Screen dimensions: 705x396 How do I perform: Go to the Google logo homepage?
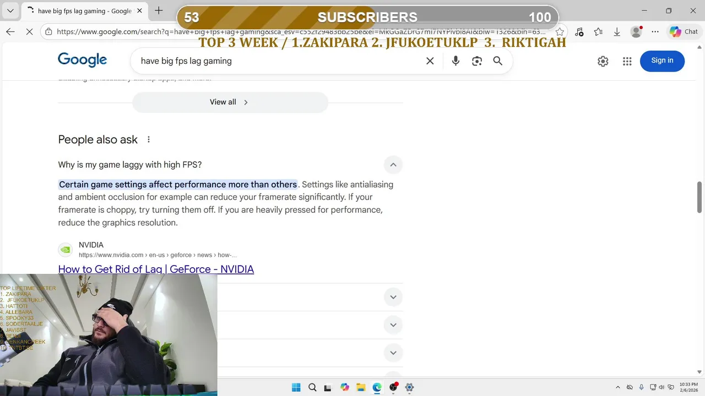point(82,60)
